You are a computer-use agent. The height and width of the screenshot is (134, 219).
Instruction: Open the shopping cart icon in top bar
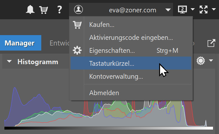[43, 10]
